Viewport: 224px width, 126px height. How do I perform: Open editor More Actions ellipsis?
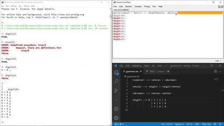220,71
